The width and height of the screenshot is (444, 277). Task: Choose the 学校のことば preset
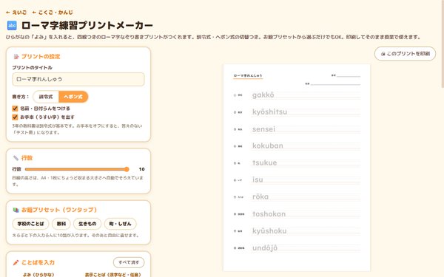coord(30,224)
